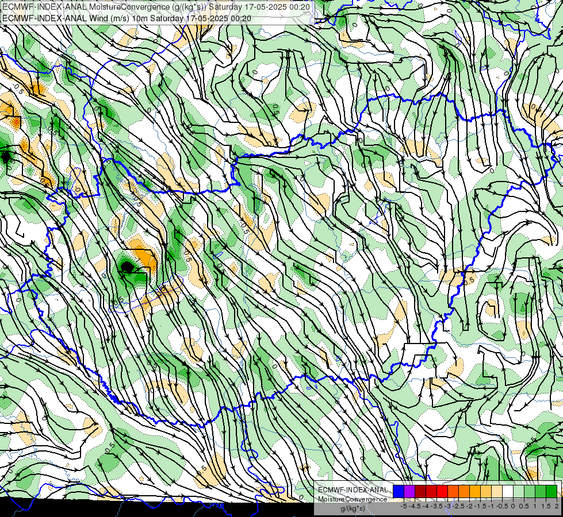The height and width of the screenshot is (517, 563).
Task: Select the swatch between 0.5 and 1
Action: point(530,492)
